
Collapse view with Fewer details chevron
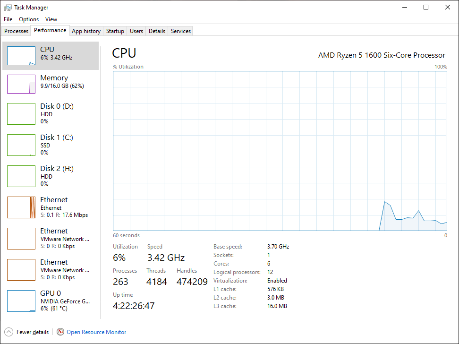pos(9,332)
